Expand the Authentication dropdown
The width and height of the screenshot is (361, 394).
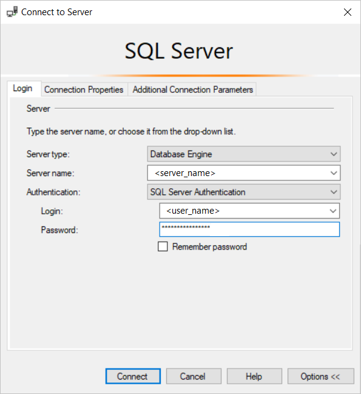pyautogui.click(x=244, y=192)
